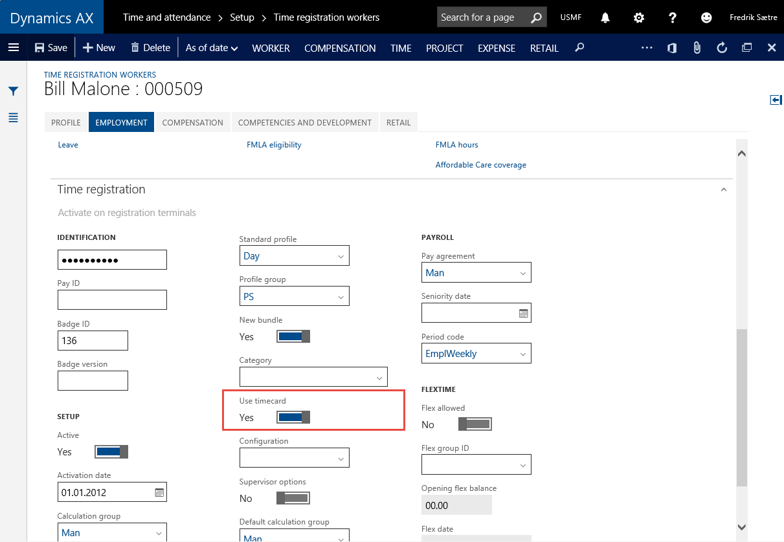Open in Office icon in toolbar
This screenshot has height=542, width=784.
(x=672, y=47)
